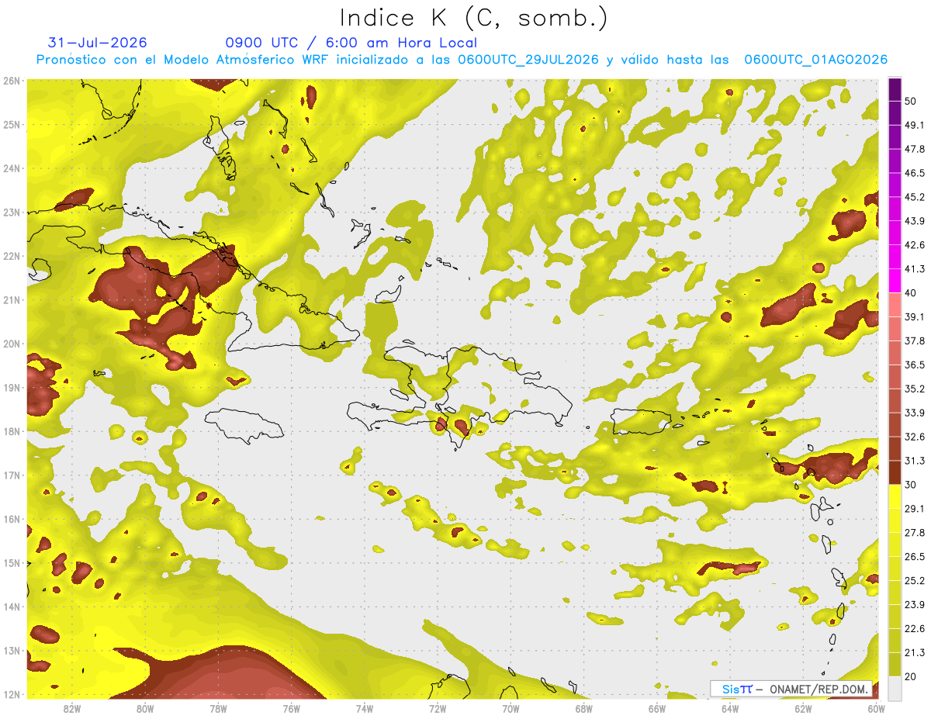The width and height of the screenshot is (931, 719).
Task: Click the colorbar value '29.1'
Action: pyautogui.click(x=915, y=509)
